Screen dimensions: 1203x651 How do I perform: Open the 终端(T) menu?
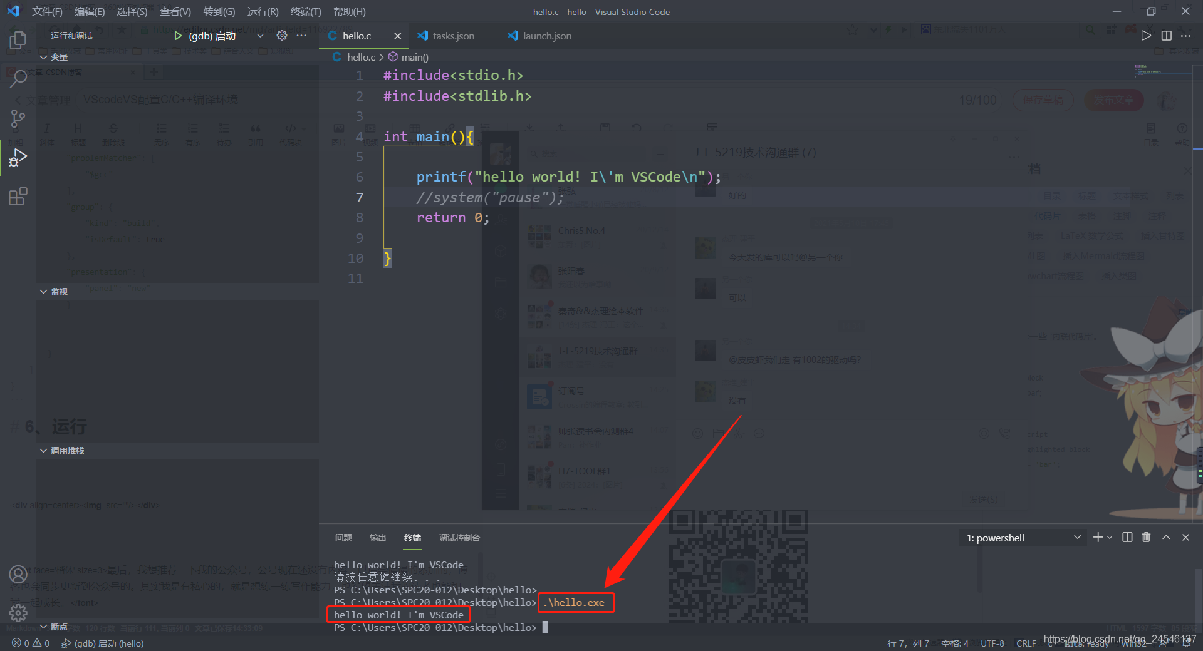click(x=306, y=12)
